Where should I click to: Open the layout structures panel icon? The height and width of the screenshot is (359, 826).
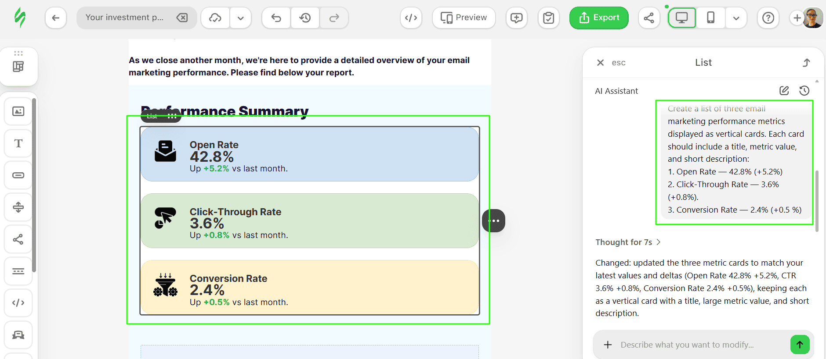pyautogui.click(x=18, y=67)
